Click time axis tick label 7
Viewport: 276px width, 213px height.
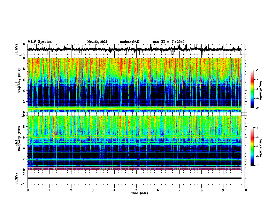(x=180, y=190)
